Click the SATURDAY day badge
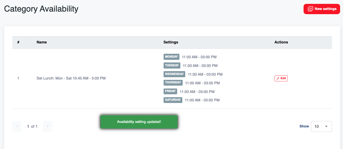The image size is (343, 149). [173, 100]
